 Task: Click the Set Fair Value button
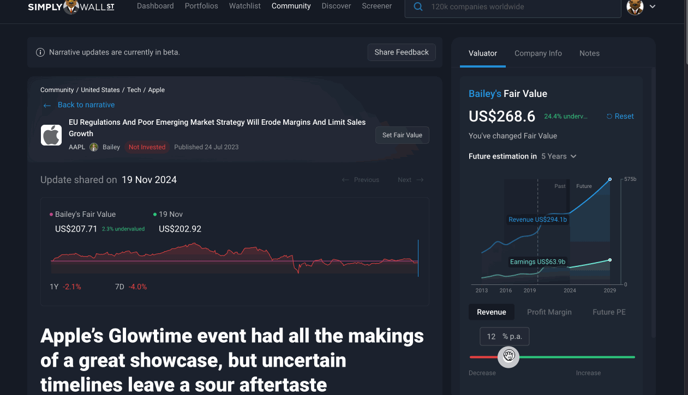402,135
